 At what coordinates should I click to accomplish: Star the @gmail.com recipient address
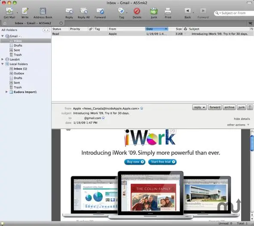coord(103,118)
